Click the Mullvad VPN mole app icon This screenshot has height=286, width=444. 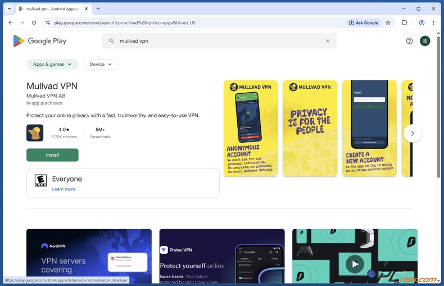pos(35,133)
